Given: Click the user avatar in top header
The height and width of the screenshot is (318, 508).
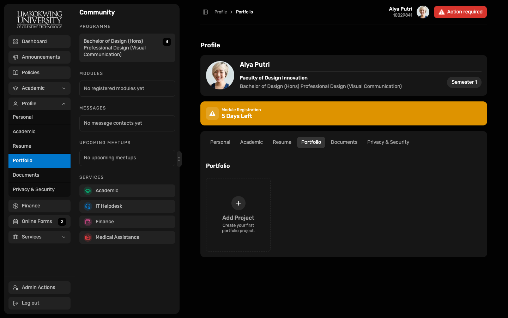Looking at the screenshot, I should (423, 12).
